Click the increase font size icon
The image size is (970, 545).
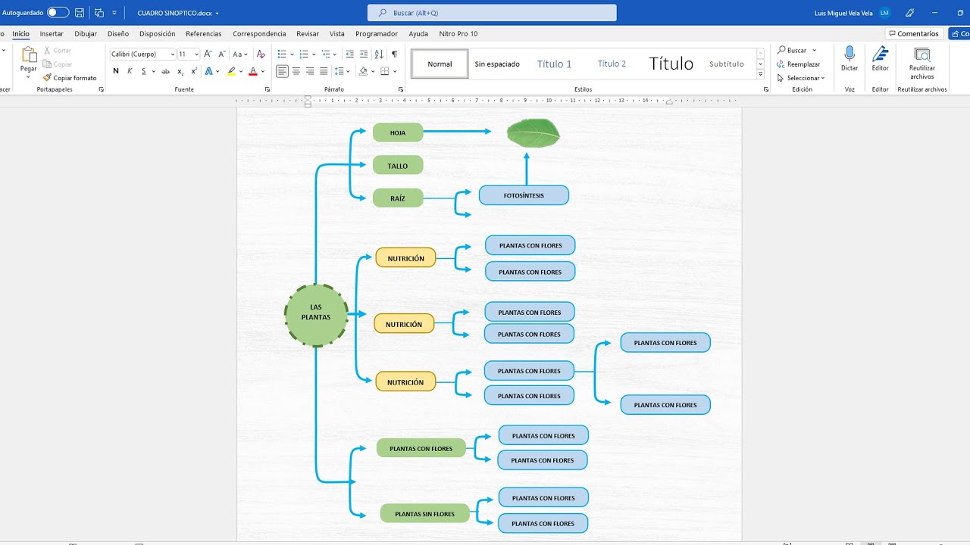click(x=208, y=54)
